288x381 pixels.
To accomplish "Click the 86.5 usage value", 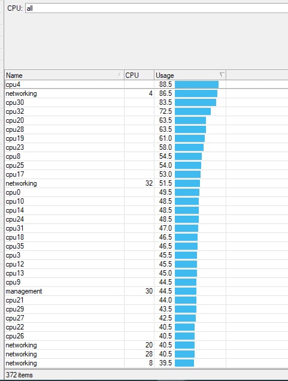I will click(x=165, y=93).
